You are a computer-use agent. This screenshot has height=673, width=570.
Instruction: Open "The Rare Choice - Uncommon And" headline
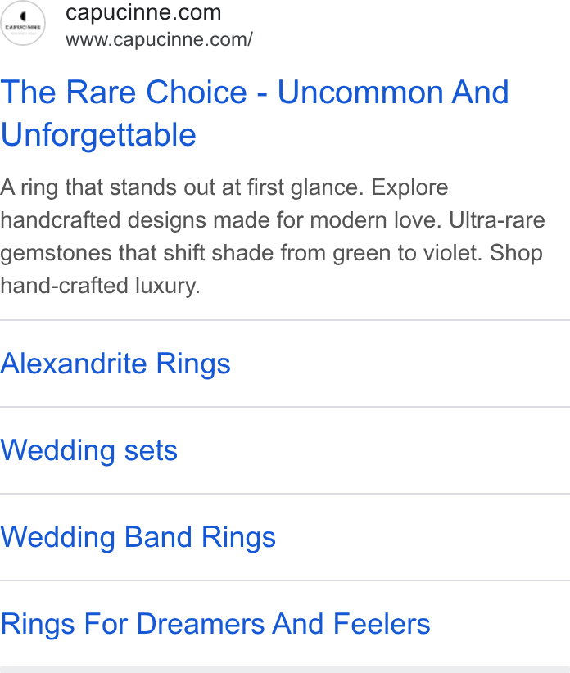pyautogui.click(x=255, y=93)
